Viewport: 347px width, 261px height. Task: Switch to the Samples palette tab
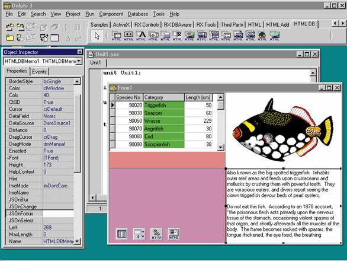[x=99, y=24]
